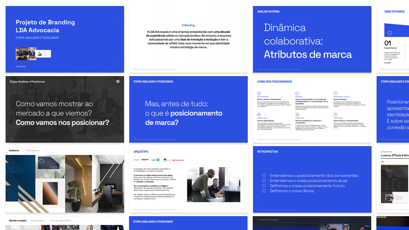Click the Google logo in the Arquétipo slide
This screenshot has height=230, width=409.
click(x=136, y=160)
